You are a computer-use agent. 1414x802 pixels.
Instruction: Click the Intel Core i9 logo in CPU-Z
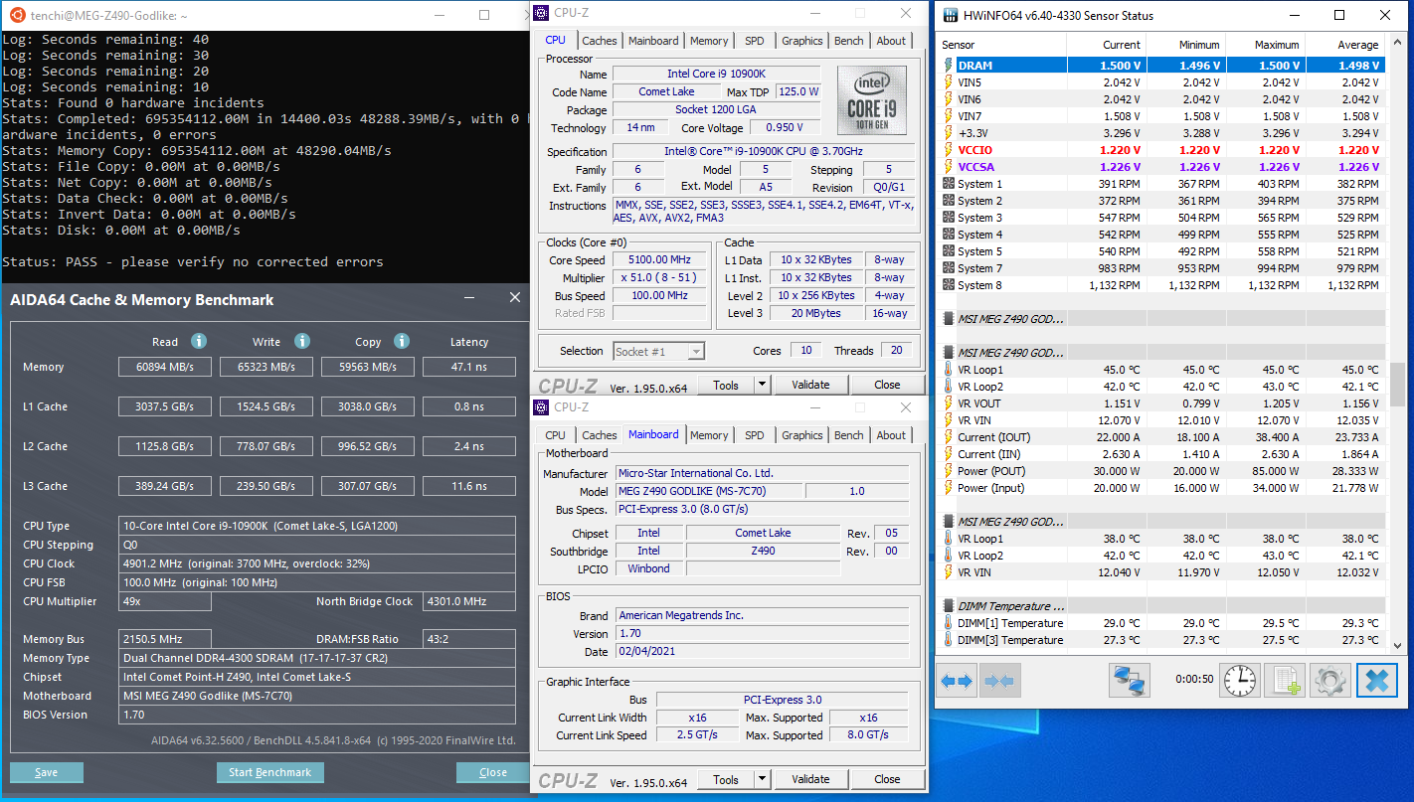(872, 100)
